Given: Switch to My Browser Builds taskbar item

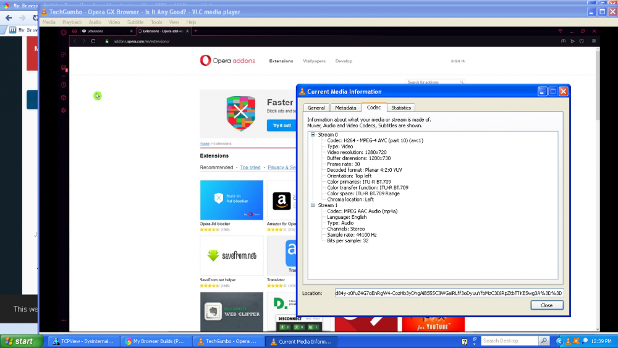Looking at the screenshot, I should pyautogui.click(x=154, y=341).
